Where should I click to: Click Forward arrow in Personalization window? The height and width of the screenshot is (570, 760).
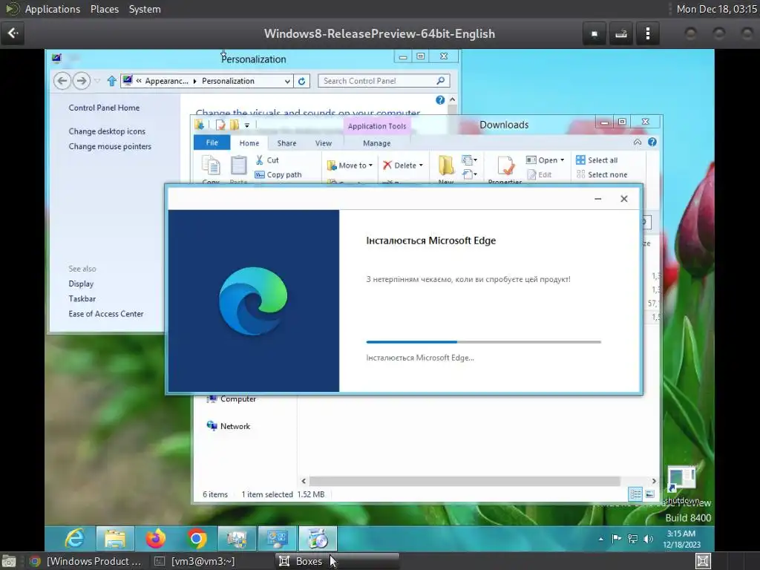[x=82, y=80]
